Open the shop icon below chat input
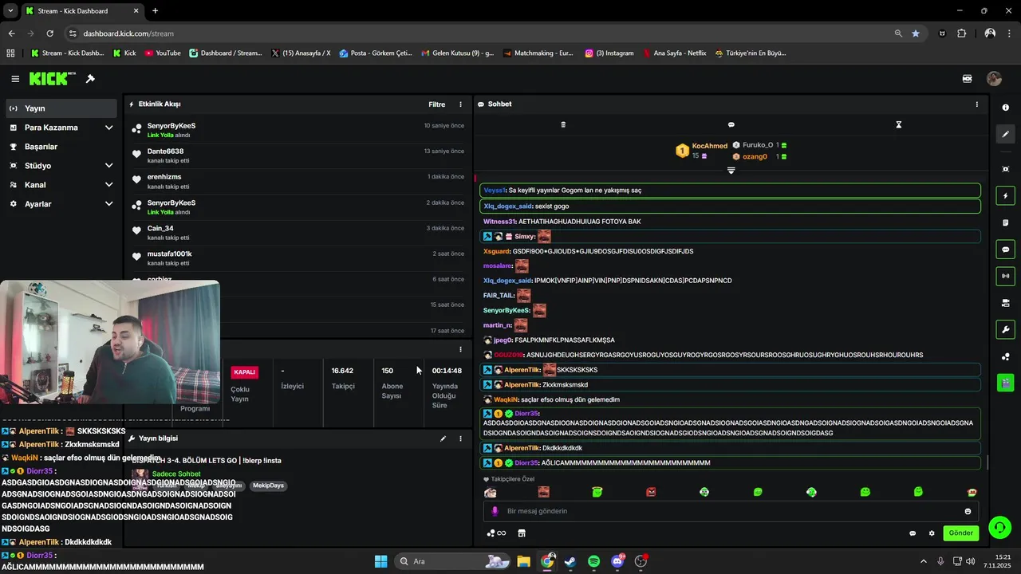 (522, 533)
